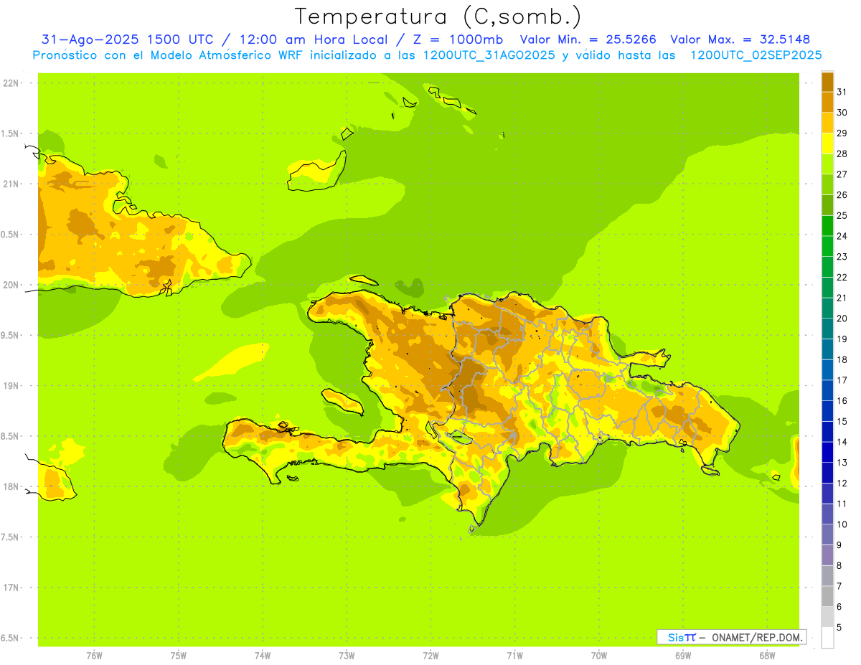The image size is (861, 665).
Task: Click latitude axis label "18N"
Action: pos(11,487)
